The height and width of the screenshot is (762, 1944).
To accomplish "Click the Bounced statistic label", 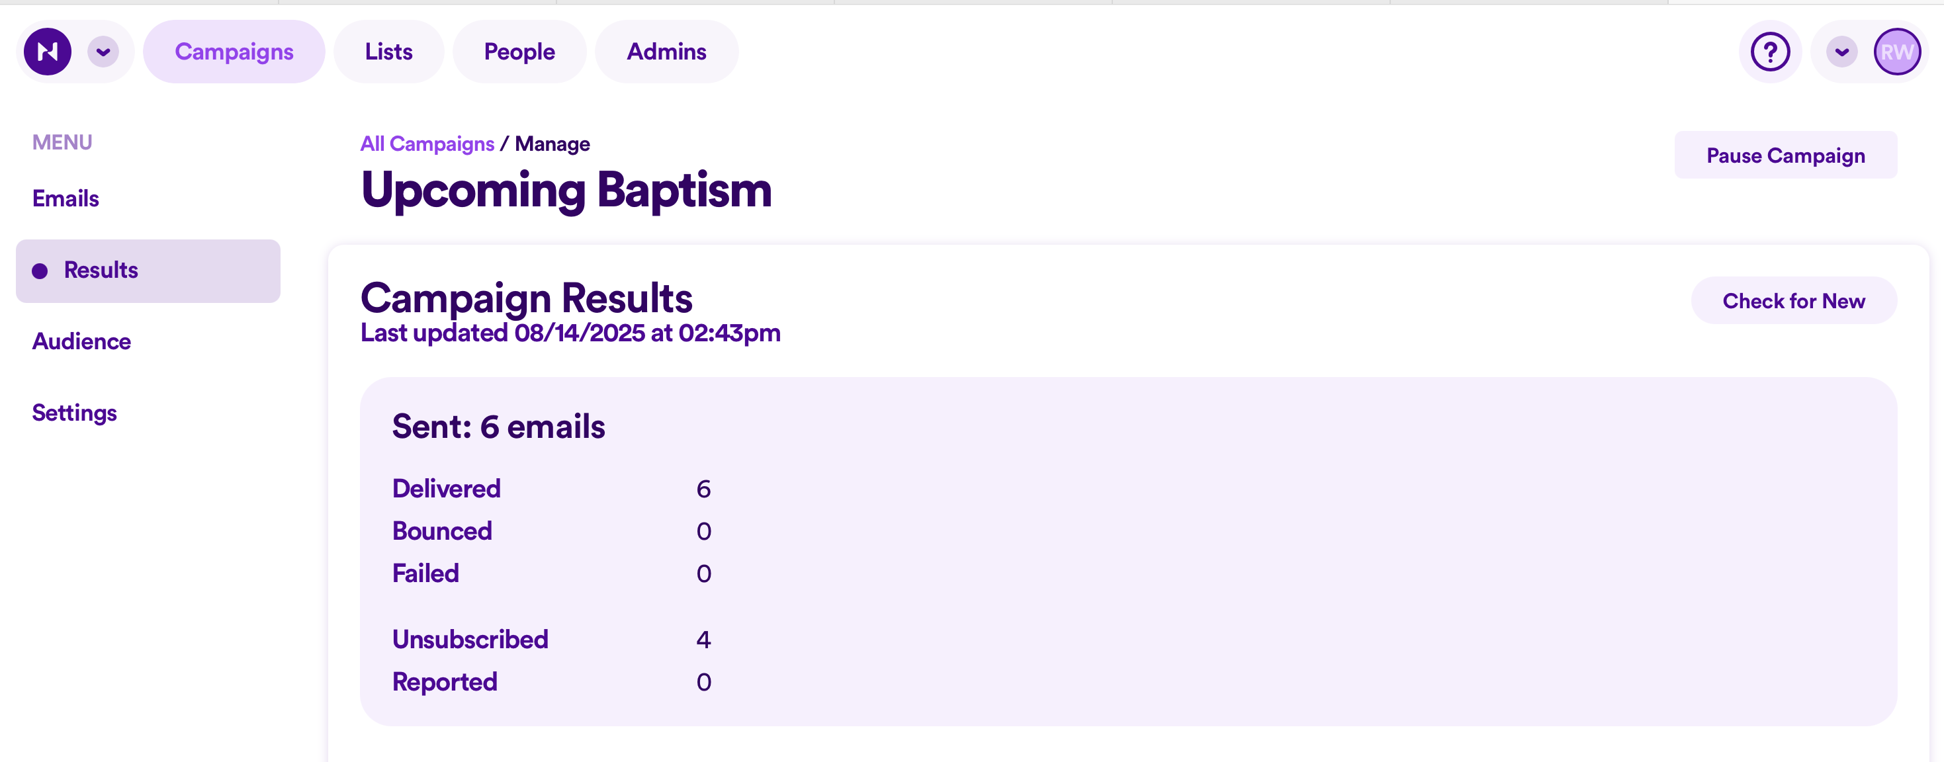I will pyautogui.click(x=442, y=531).
